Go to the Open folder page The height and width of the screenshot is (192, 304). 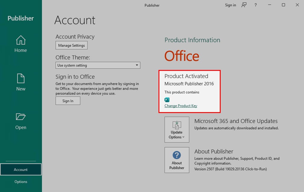[21, 121]
